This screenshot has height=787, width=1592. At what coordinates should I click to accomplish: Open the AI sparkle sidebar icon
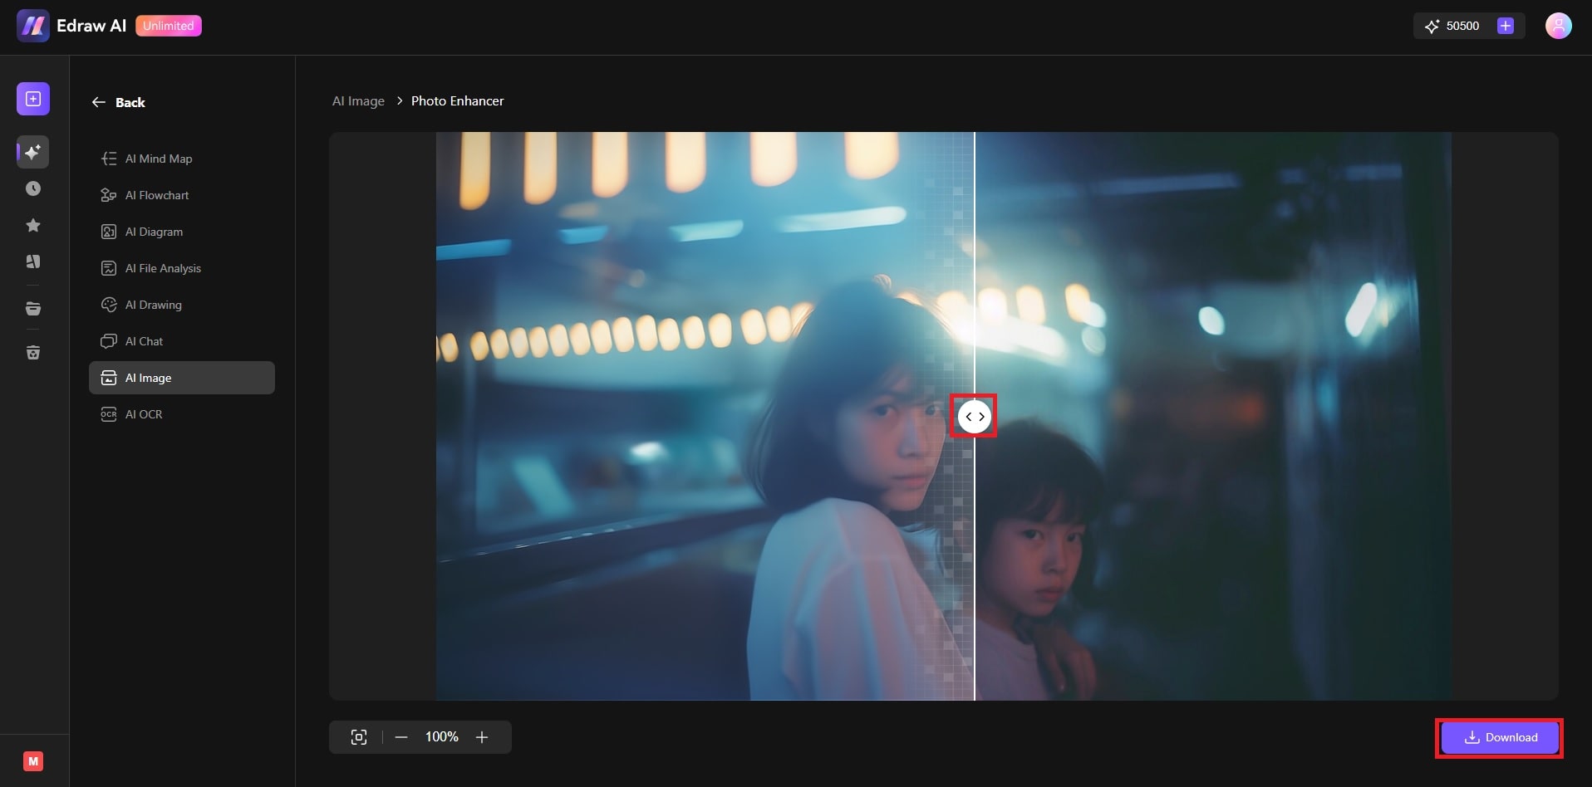point(33,152)
